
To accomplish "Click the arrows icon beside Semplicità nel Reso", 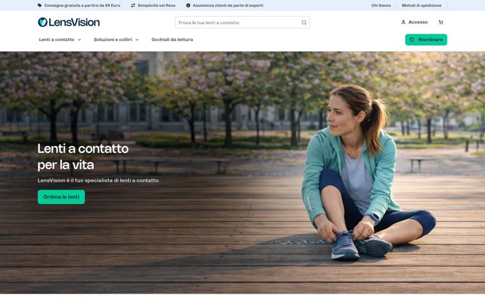I will click(133, 5).
